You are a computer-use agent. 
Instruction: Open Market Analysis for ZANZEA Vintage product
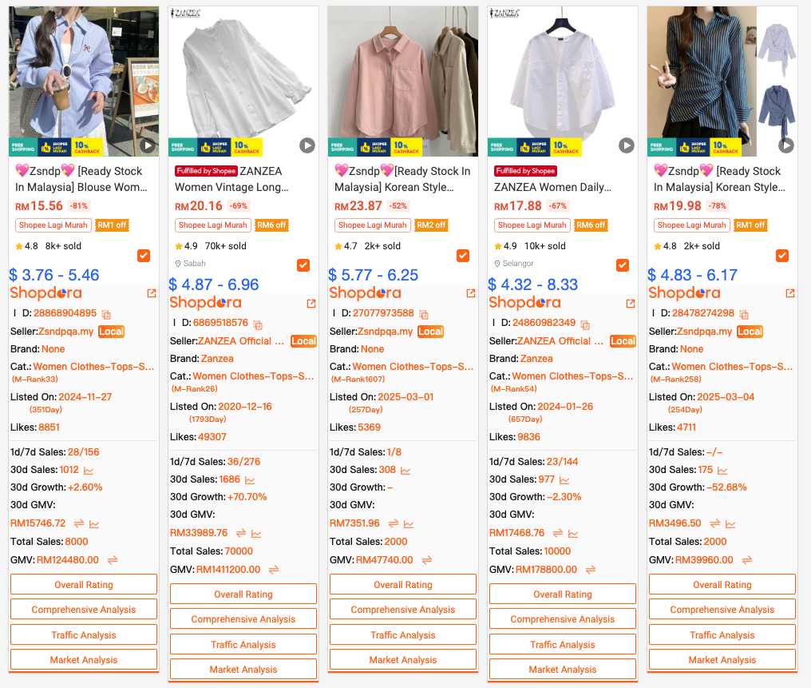pos(243,669)
